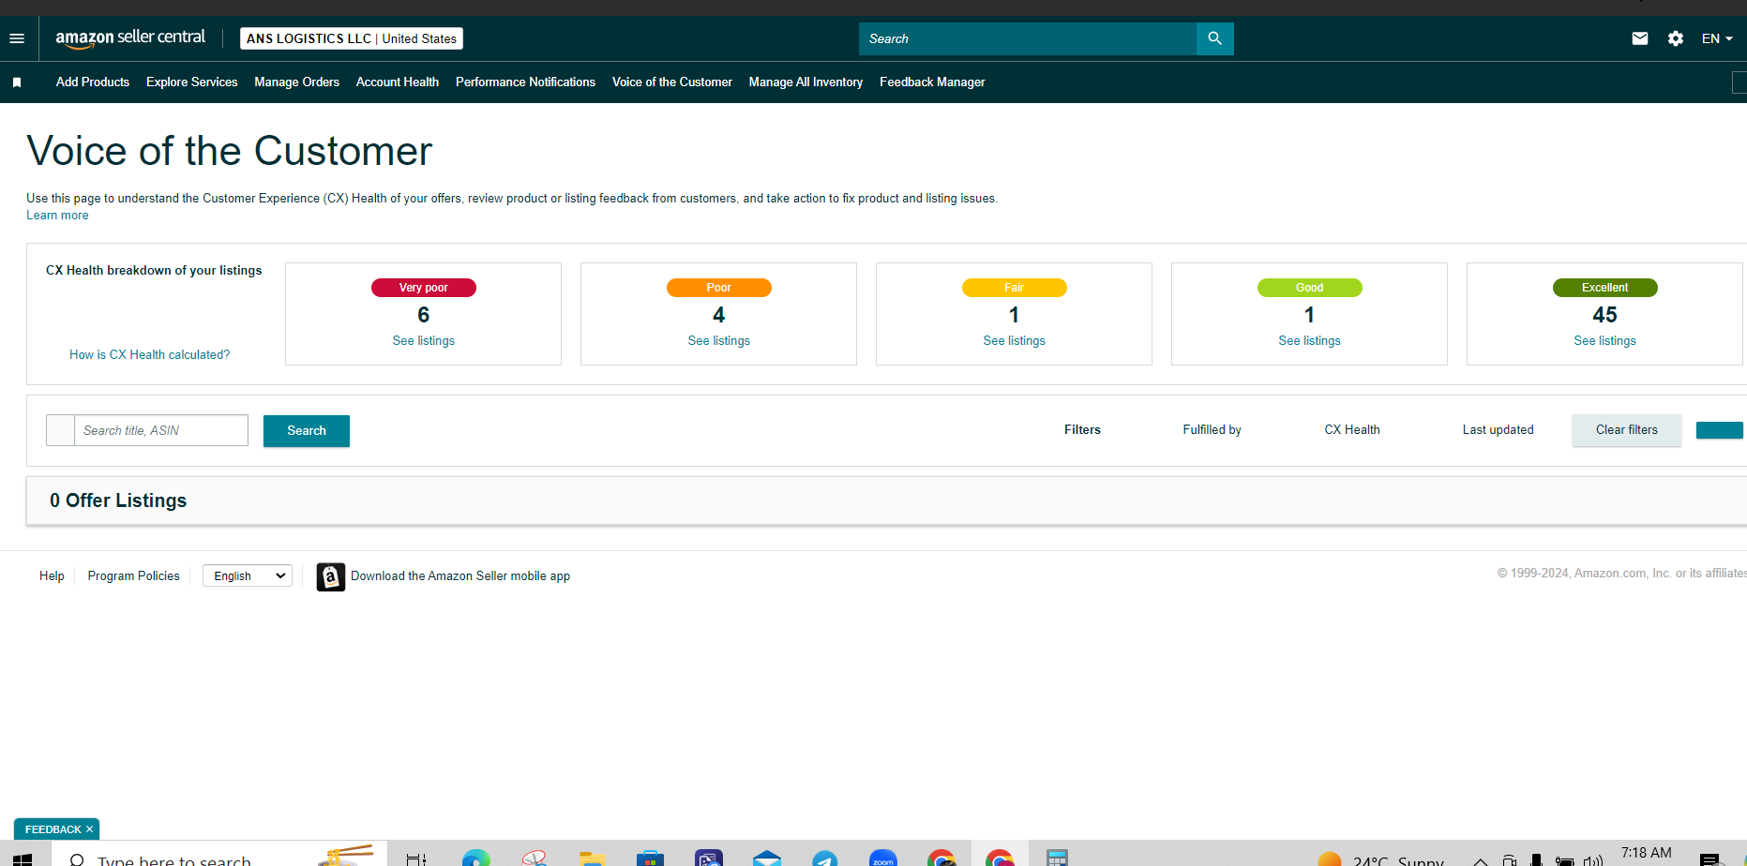Viewport: 1747px width, 866px height.
Task: Click the Search title, ASIN field
Action: pyautogui.click(x=161, y=430)
